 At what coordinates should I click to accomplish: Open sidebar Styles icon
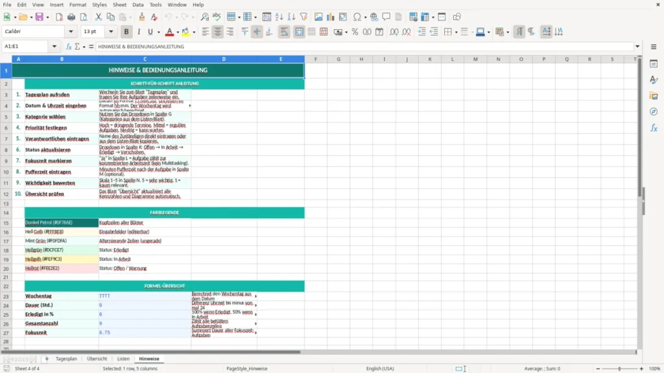(x=654, y=80)
